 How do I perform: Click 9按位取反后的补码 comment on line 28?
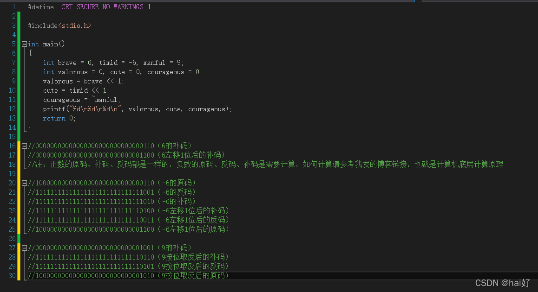point(193,257)
